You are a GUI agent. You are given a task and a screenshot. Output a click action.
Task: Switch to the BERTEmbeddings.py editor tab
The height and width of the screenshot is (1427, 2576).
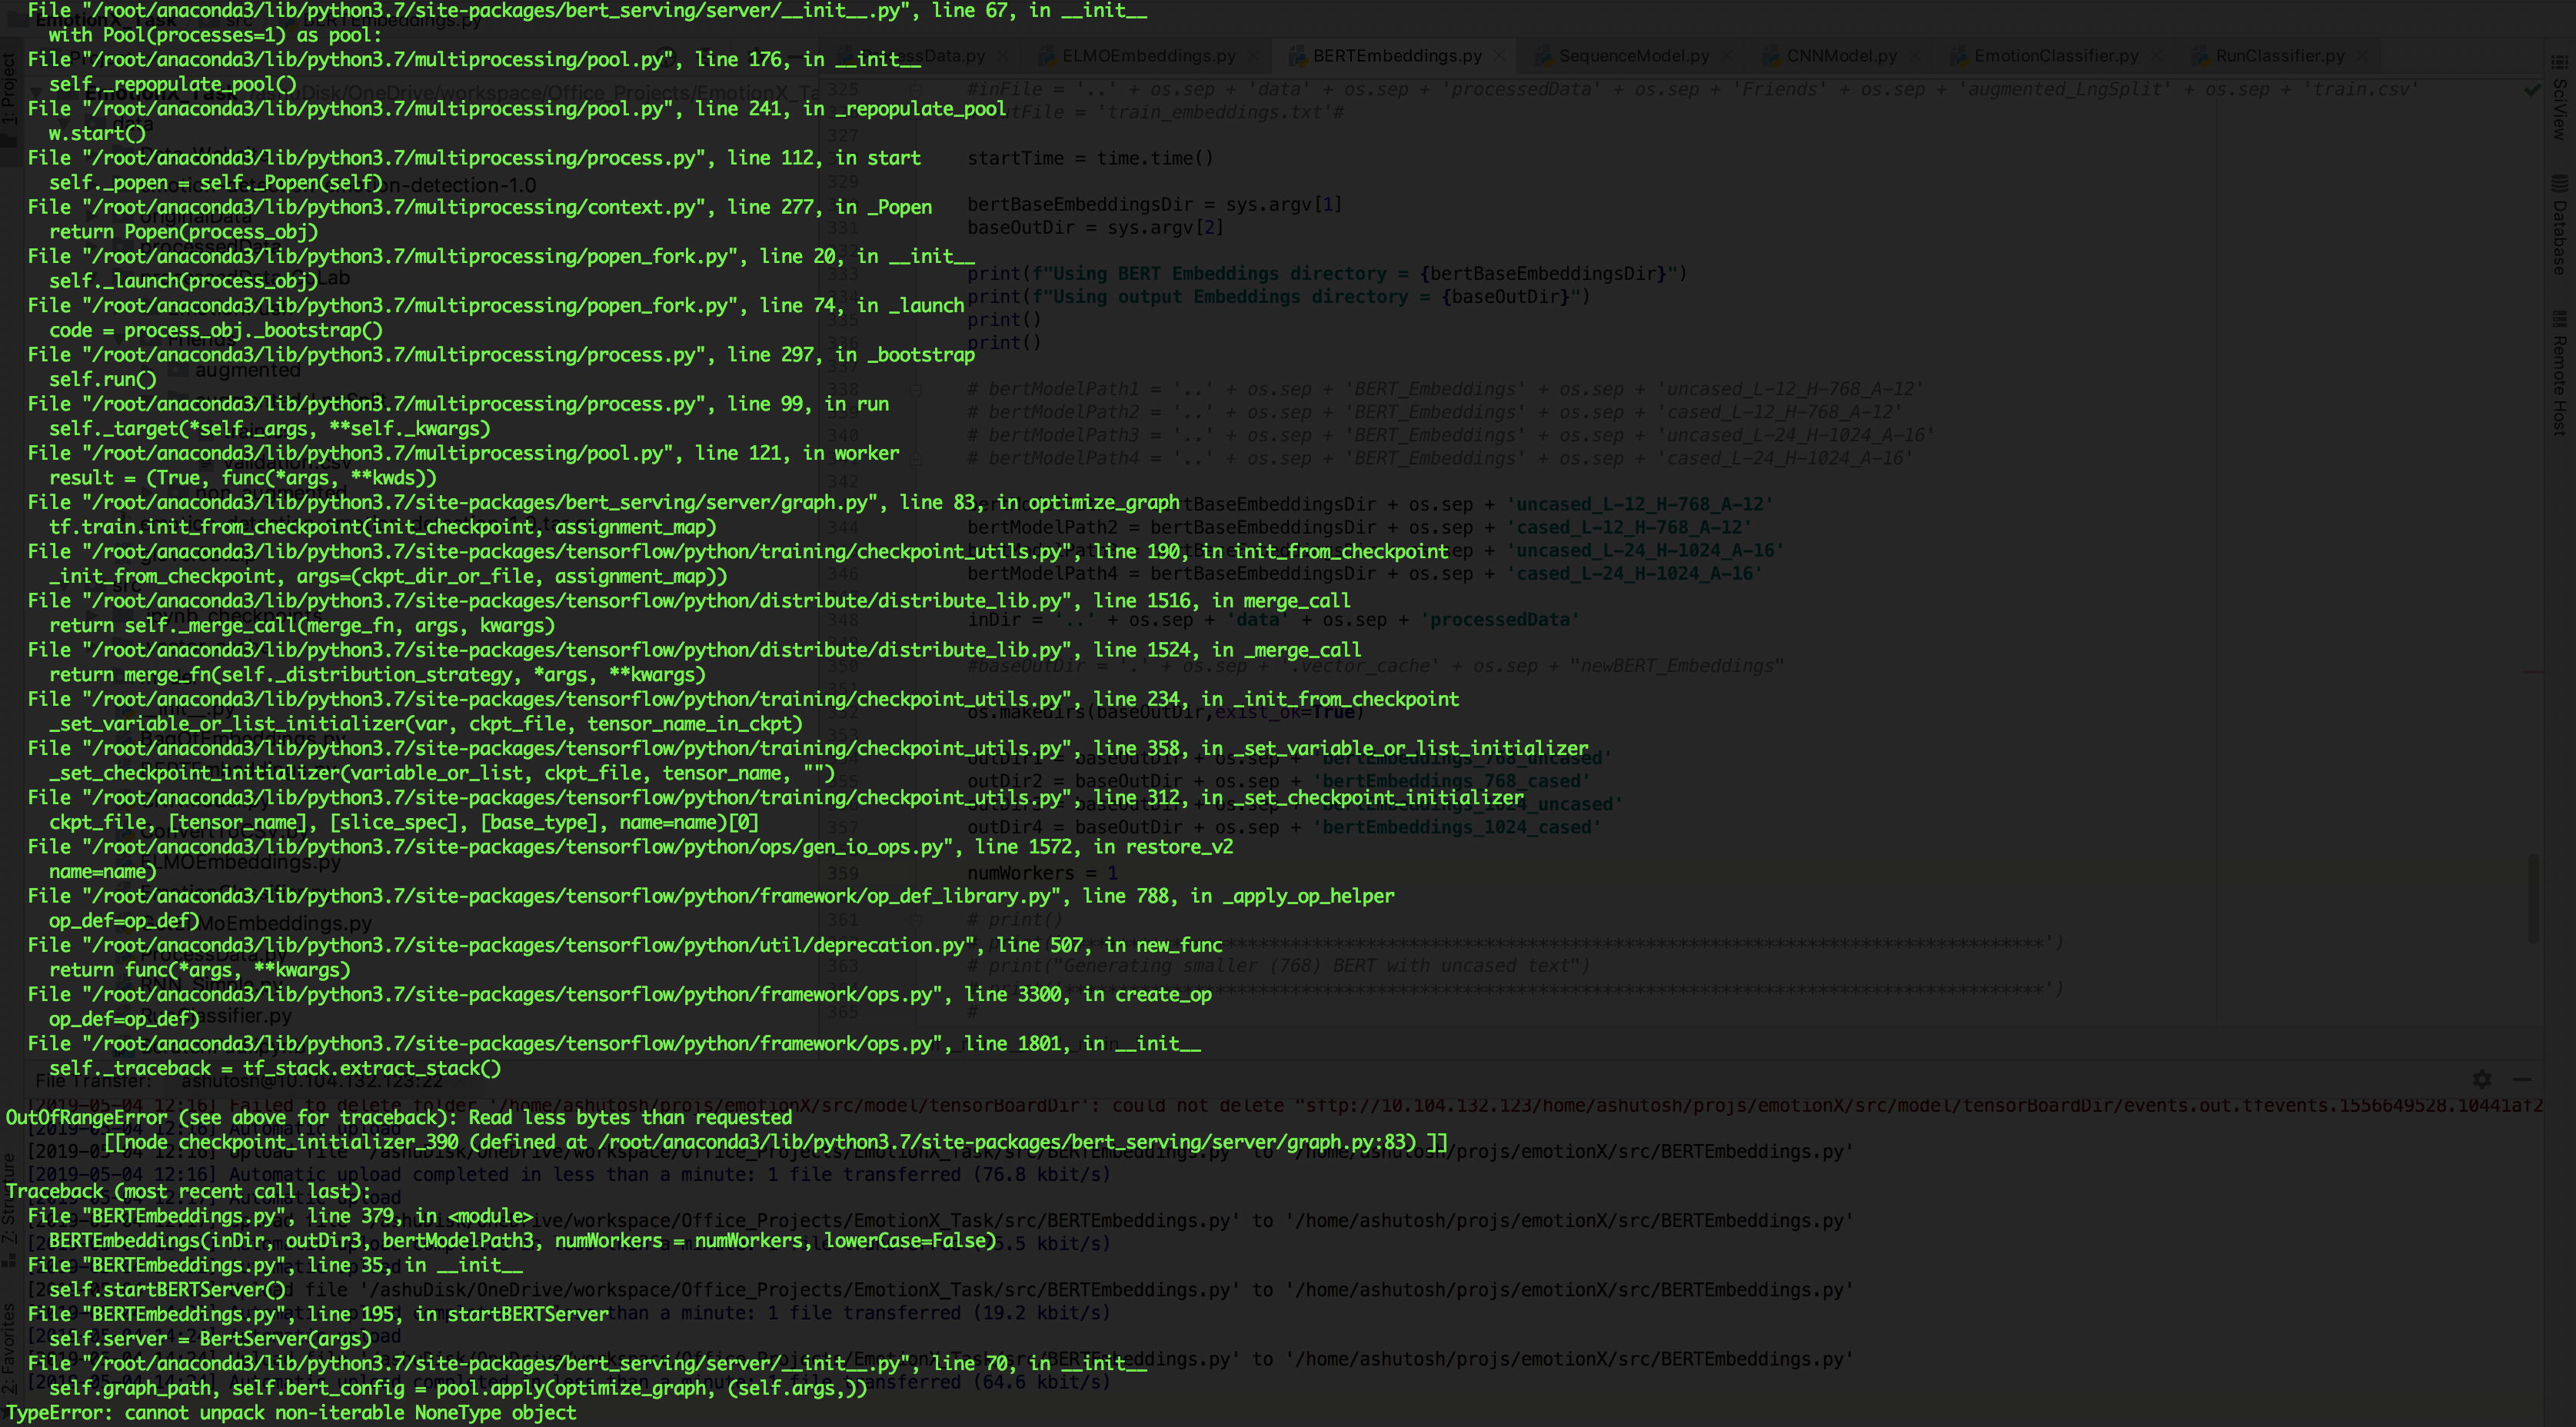pos(1396,56)
